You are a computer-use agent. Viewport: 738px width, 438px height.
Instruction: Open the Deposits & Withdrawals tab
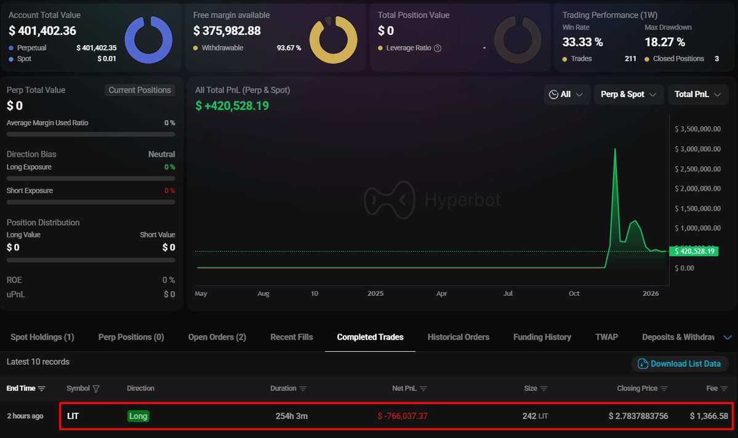[x=678, y=337]
